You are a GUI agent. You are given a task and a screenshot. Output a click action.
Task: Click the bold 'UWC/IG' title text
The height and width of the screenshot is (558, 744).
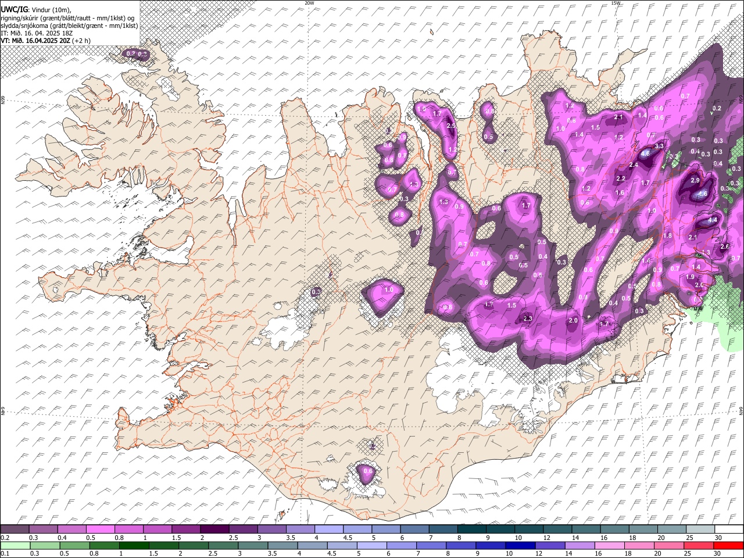[13, 10]
